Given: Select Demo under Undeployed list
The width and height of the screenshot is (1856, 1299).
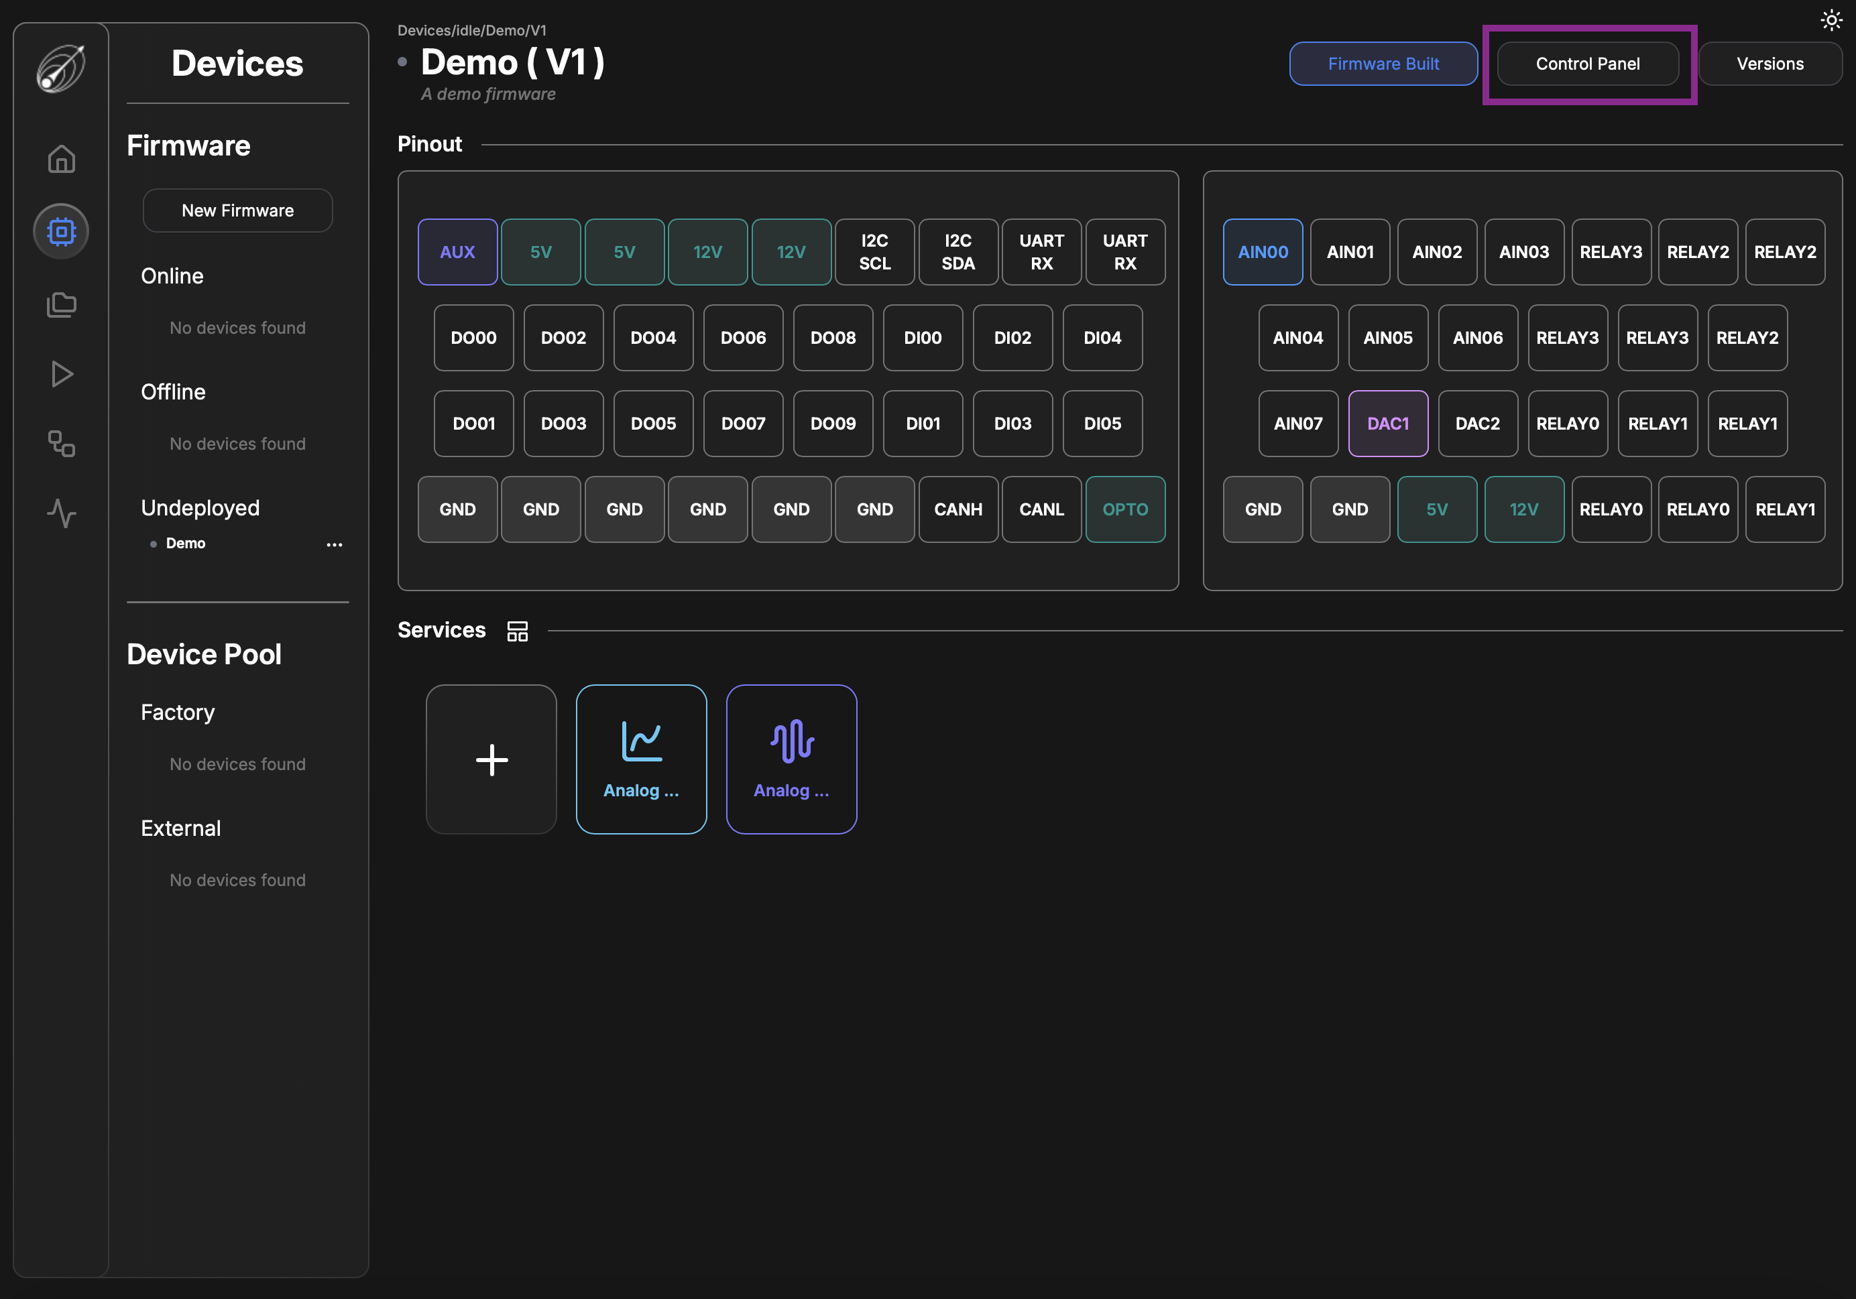Looking at the screenshot, I should tap(186, 544).
